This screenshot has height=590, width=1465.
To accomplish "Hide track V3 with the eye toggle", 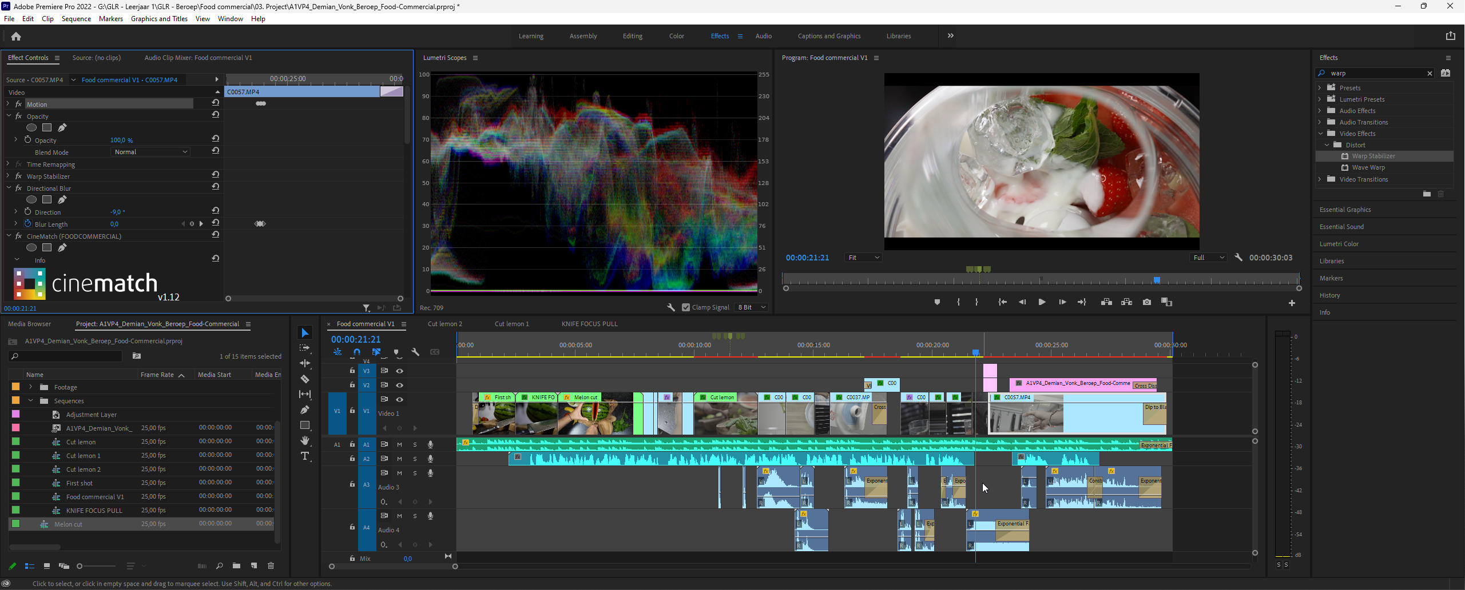I will click(x=400, y=371).
